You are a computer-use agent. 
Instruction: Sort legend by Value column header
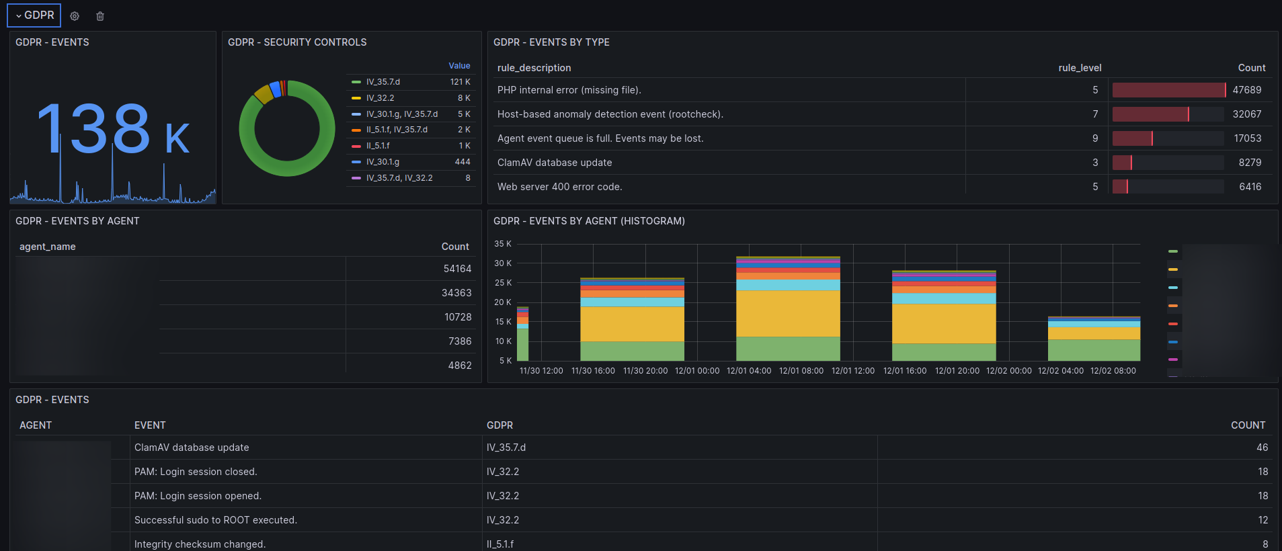pyautogui.click(x=460, y=66)
